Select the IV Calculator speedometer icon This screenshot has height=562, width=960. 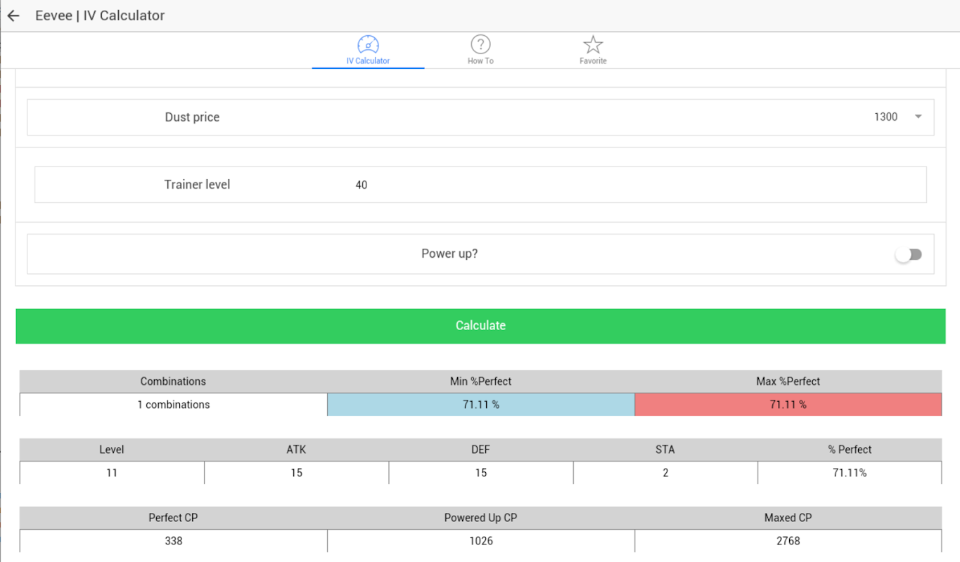coord(368,45)
